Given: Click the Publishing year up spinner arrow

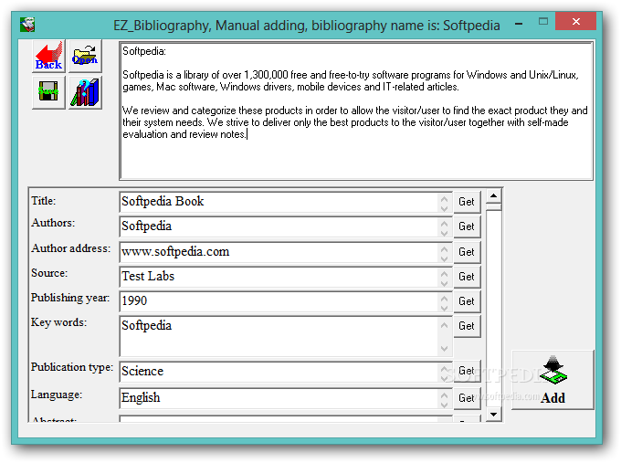Looking at the screenshot, I should click(x=445, y=298).
